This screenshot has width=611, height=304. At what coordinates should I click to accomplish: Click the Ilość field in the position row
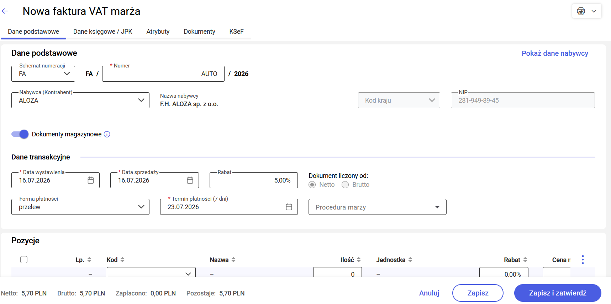(337, 273)
